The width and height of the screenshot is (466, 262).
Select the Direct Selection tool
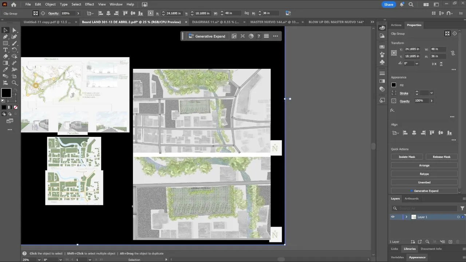click(x=14, y=30)
